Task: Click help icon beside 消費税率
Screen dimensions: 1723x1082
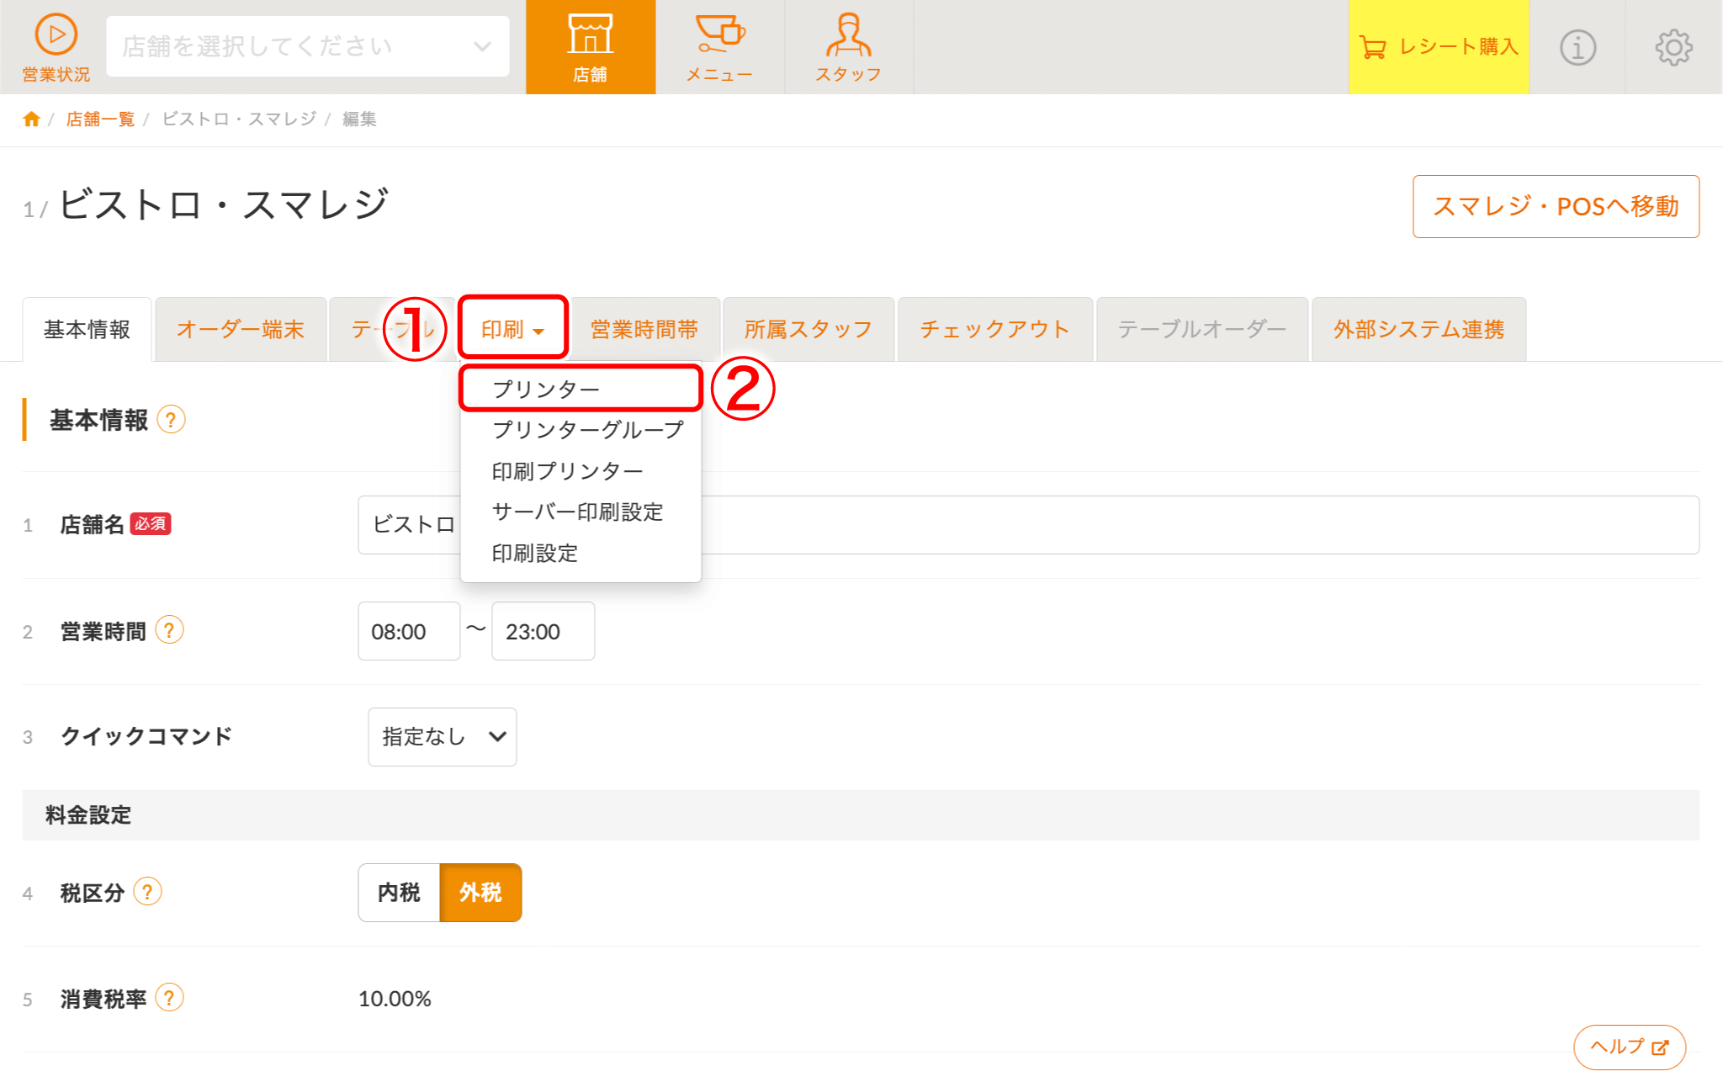Action: (x=169, y=998)
